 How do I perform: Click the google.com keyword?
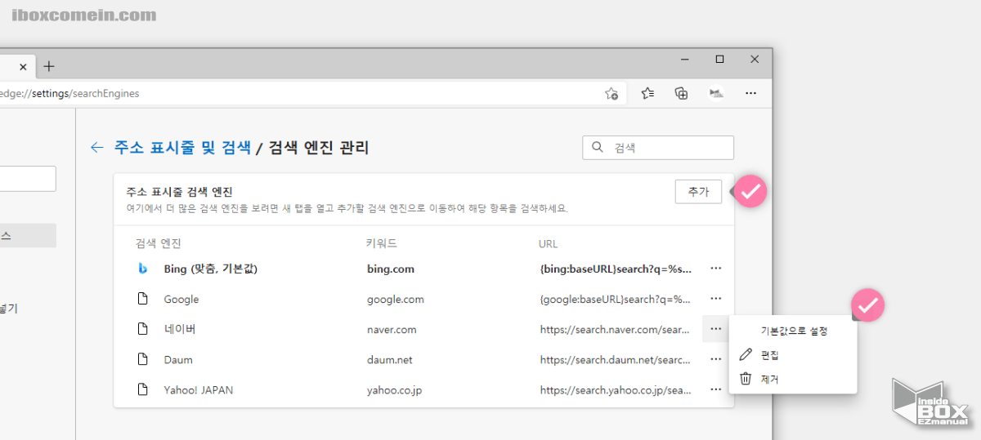[396, 299]
